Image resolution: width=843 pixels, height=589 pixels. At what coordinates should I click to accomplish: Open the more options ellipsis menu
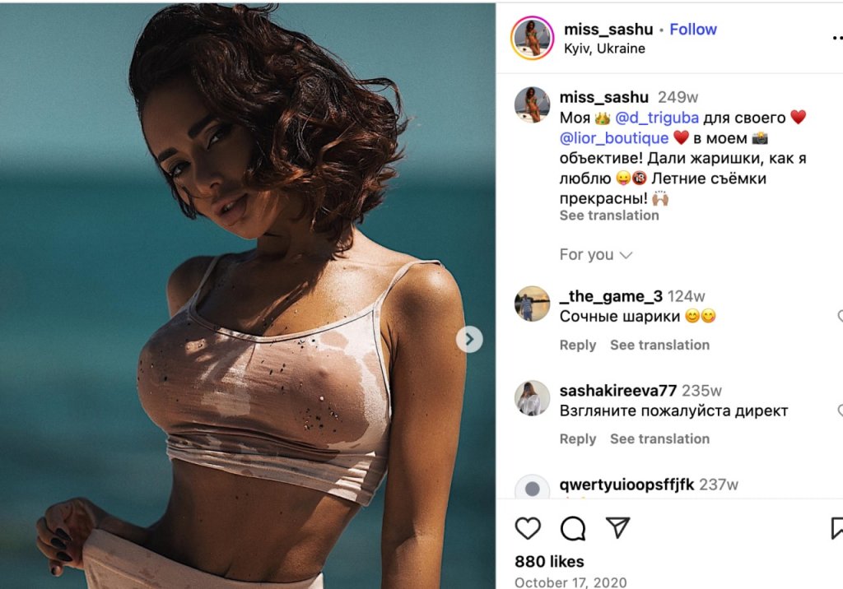click(x=837, y=38)
